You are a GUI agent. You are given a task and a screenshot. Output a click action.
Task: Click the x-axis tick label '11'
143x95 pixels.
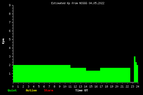coord(70,86)
